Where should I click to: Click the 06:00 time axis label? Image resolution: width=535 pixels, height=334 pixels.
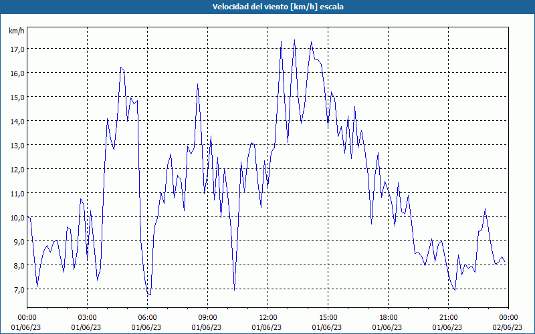(x=147, y=318)
